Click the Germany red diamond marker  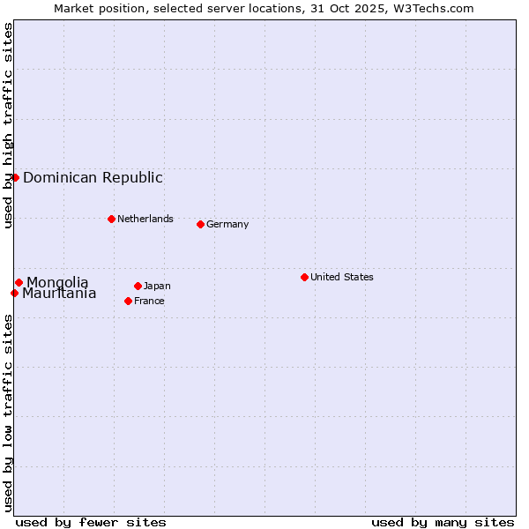point(200,224)
